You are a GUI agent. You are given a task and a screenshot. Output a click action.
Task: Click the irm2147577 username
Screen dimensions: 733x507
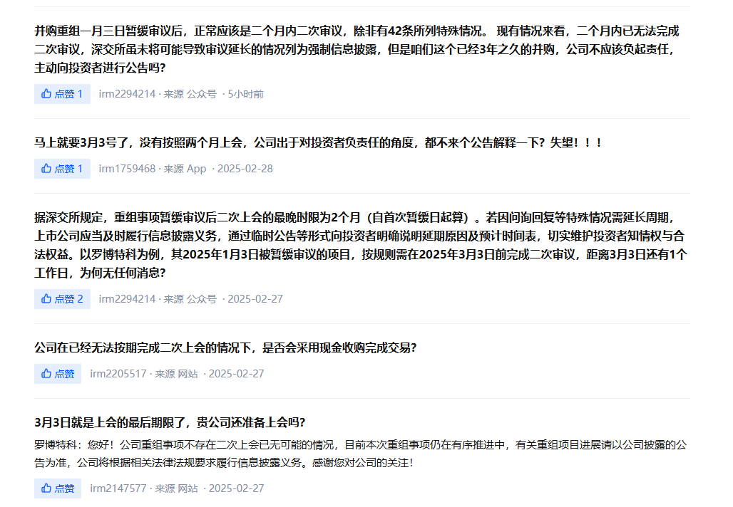click(120, 489)
